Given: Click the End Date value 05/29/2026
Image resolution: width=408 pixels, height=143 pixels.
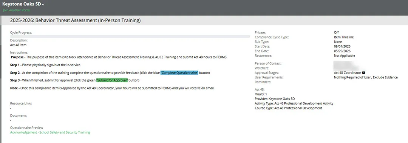Looking at the screenshot, I should click(342, 51).
